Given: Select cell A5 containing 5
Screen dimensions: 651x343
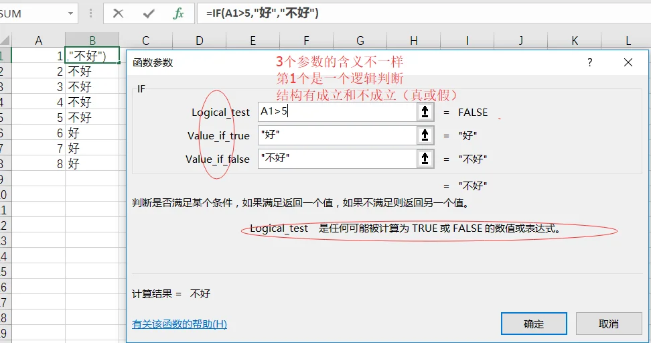Looking at the screenshot, I should tap(38, 117).
